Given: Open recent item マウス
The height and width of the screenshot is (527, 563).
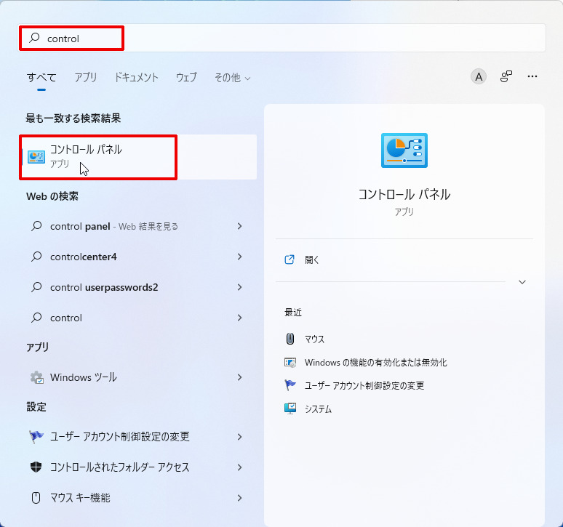Looking at the screenshot, I should [314, 339].
